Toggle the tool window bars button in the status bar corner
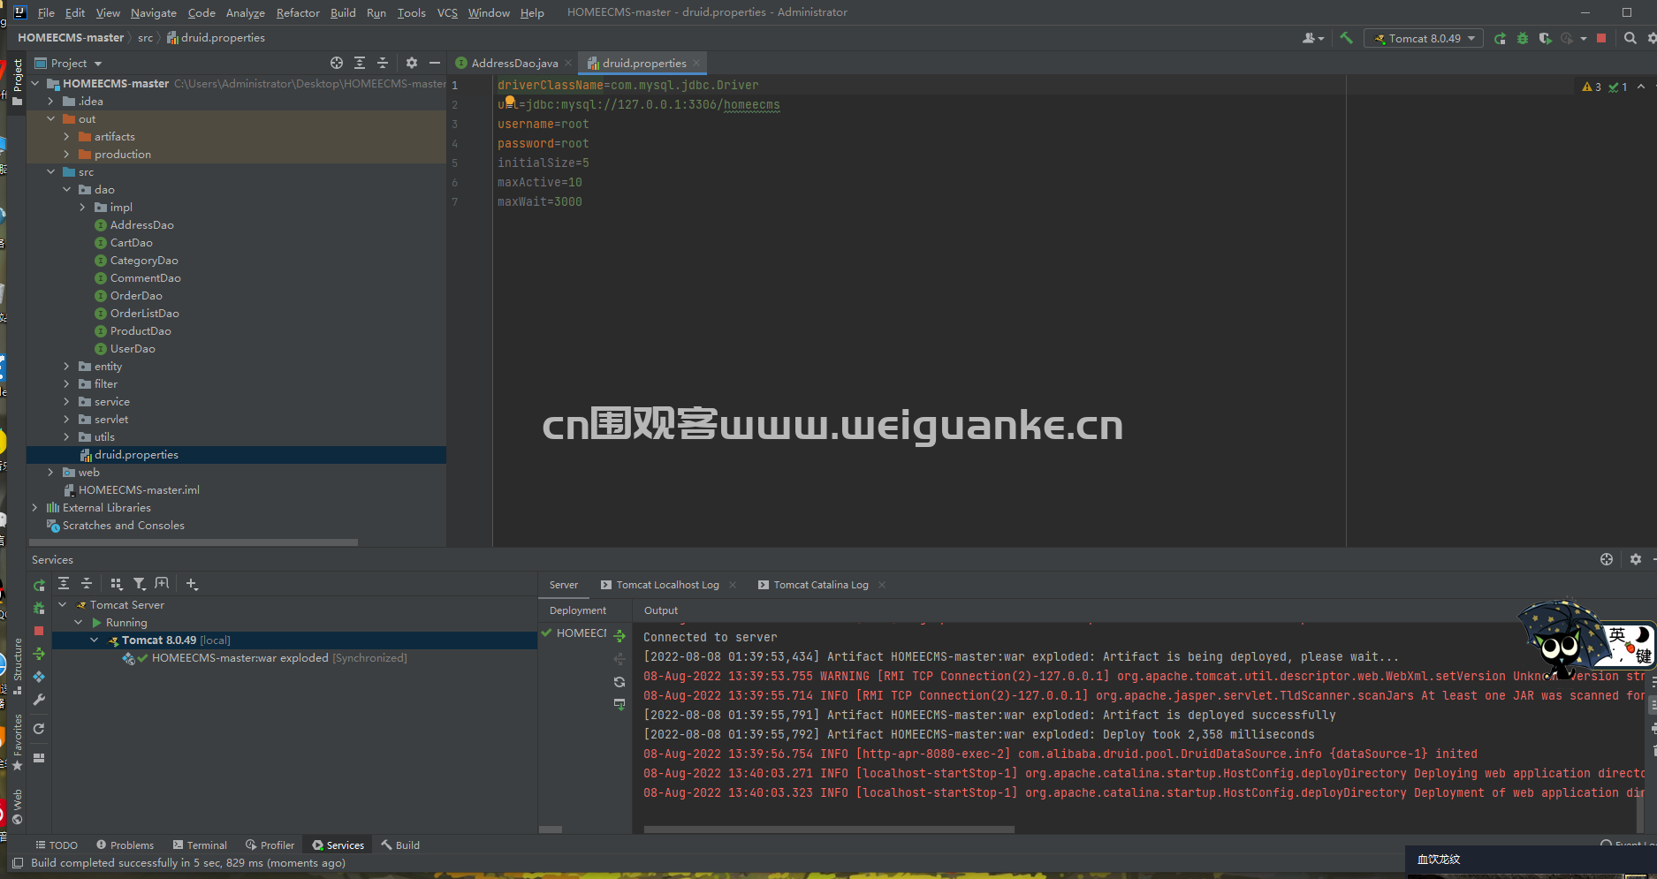Viewport: 1657px width, 879px height. 18,863
